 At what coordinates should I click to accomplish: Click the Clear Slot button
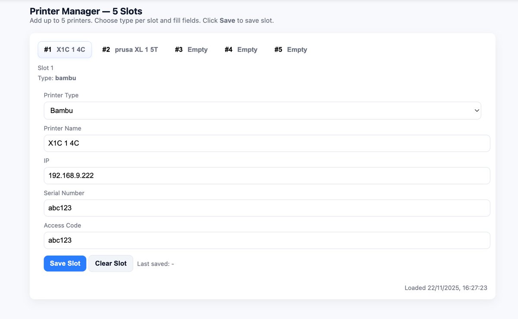click(111, 263)
